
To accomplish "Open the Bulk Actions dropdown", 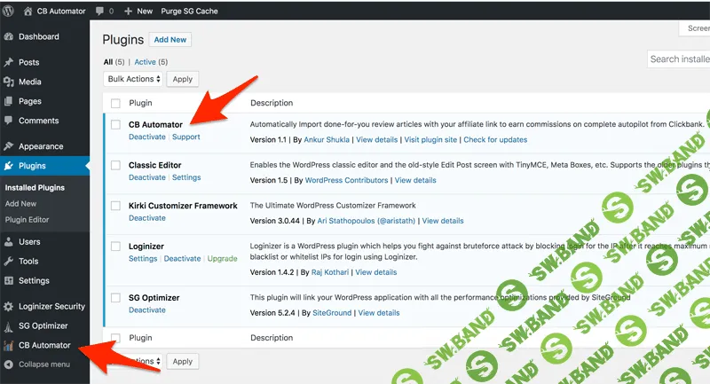I will [133, 79].
